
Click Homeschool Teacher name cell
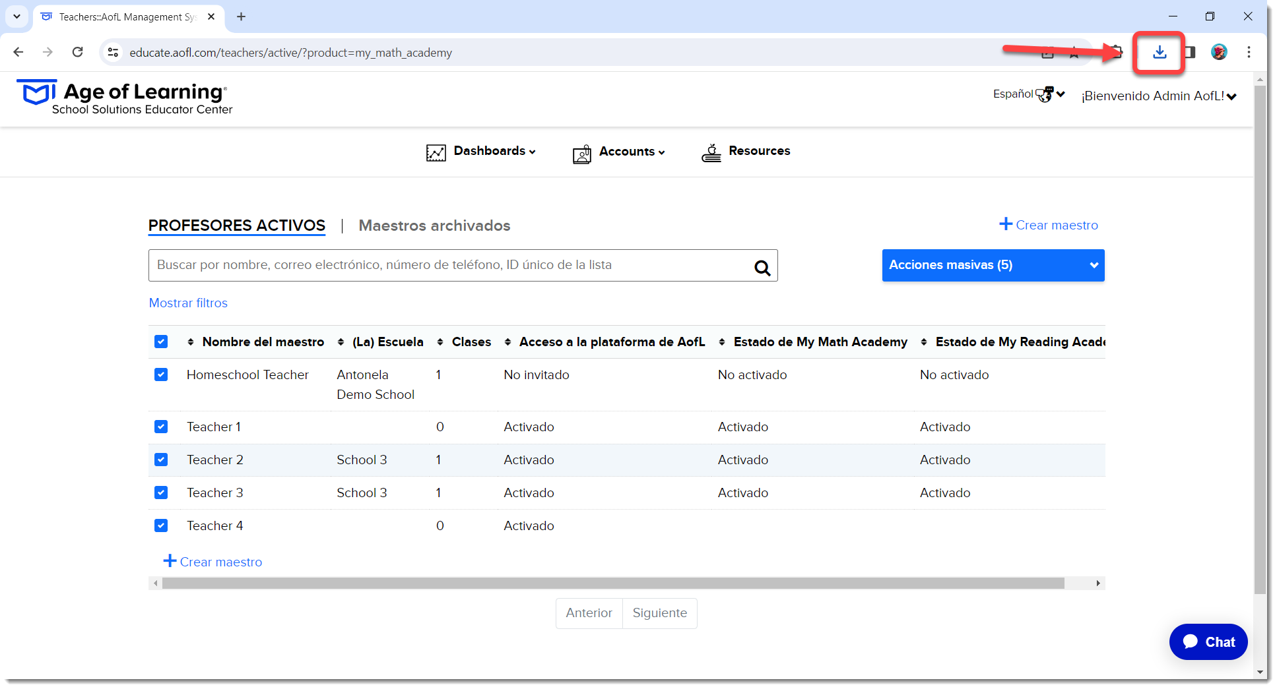(247, 374)
